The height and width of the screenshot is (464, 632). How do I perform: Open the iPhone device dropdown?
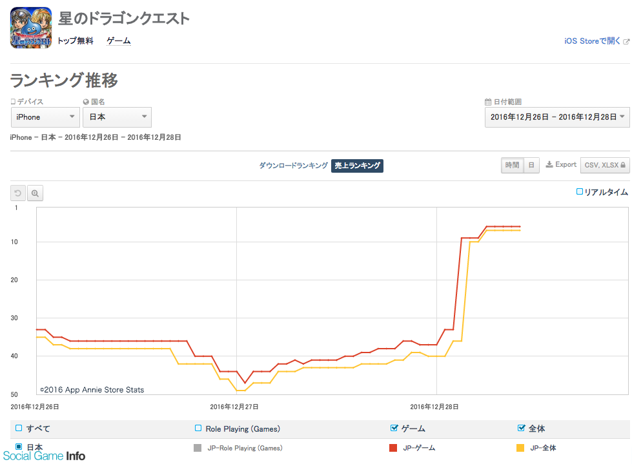pos(45,117)
